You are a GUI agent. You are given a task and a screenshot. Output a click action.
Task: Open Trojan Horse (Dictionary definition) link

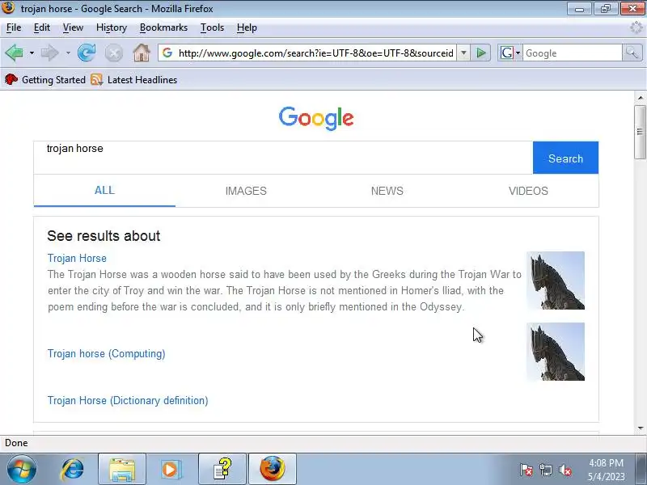[128, 400]
